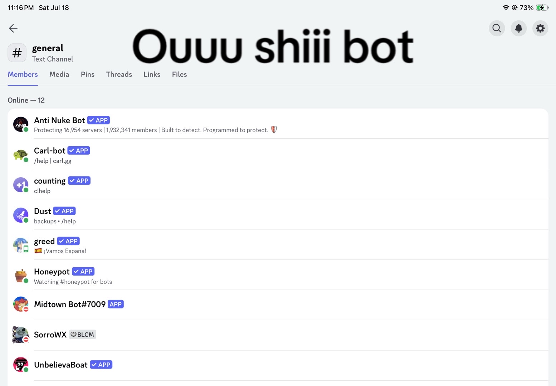Tap BLCM server tag beside SorroWX
The height and width of the screenshot is (386, 556).
[82, 335]
